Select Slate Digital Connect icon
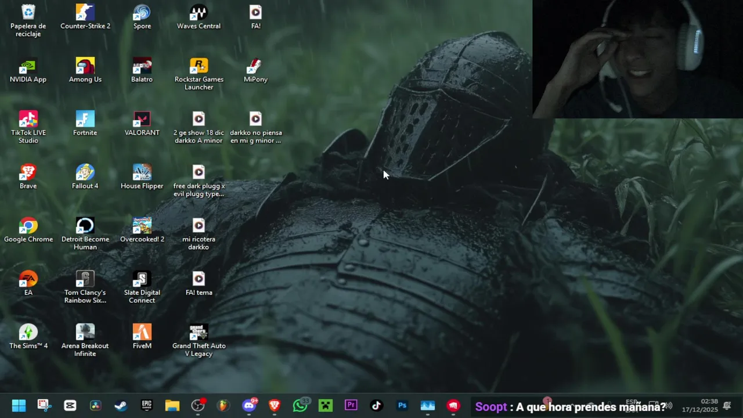The width and height of the screenshot is (743, 418). click(142, 287)
